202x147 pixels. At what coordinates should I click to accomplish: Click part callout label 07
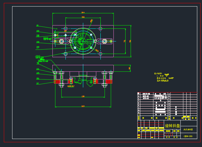click(38, 84)
